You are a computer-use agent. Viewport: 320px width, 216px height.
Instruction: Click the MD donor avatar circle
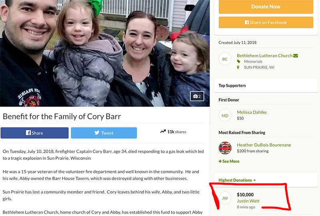(225, 115)
